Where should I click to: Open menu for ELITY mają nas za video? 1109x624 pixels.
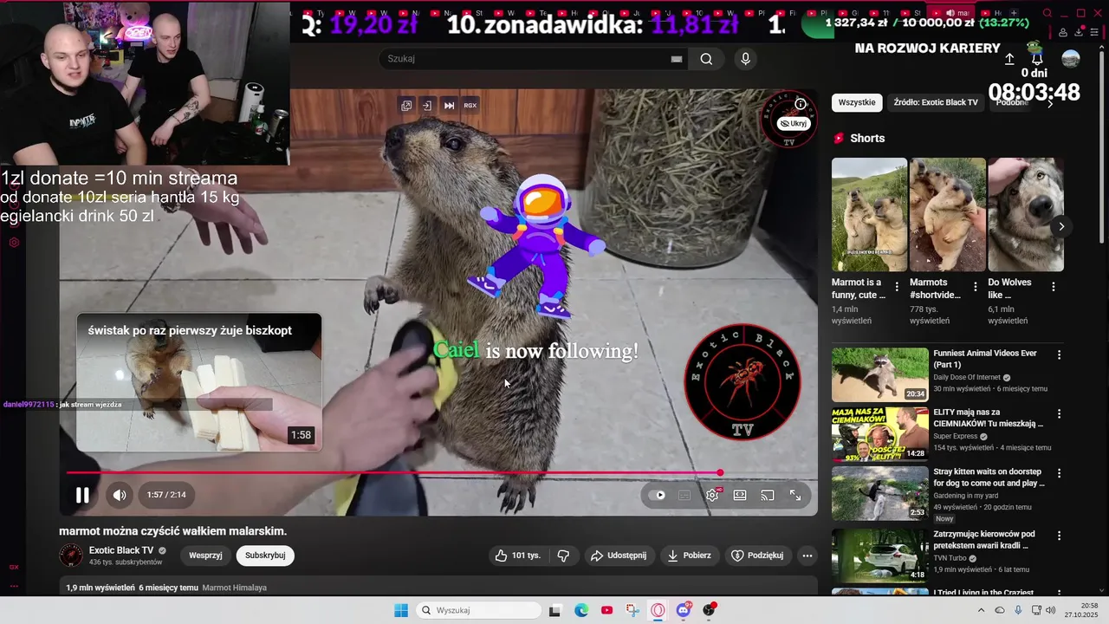point(1059,413)
